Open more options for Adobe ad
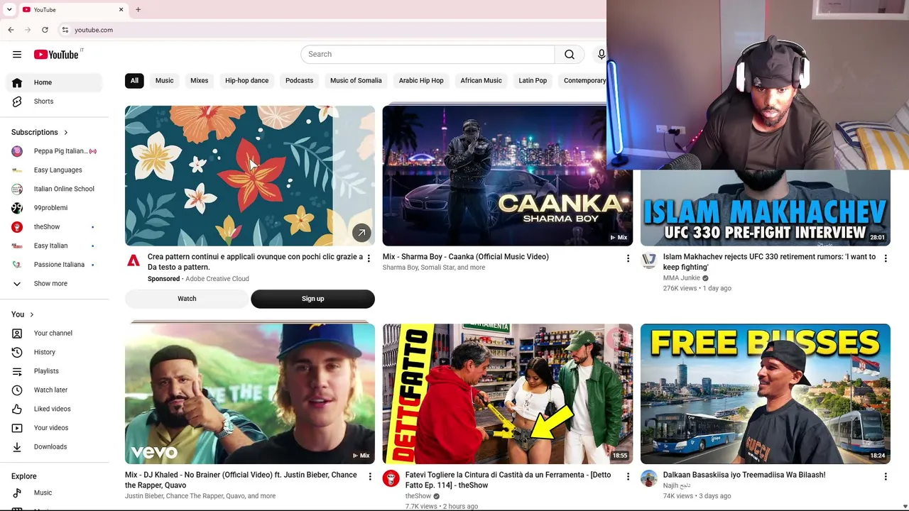The image size is (909, 511). [368, 258]
